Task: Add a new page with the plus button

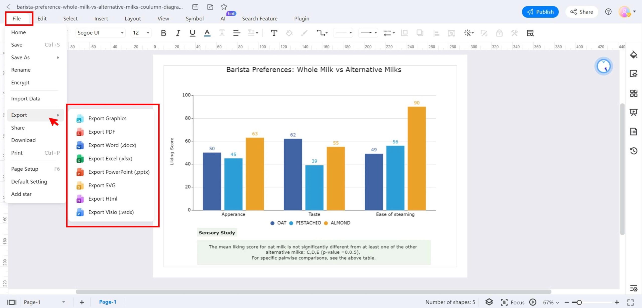Action: click(x=82, y=302)
